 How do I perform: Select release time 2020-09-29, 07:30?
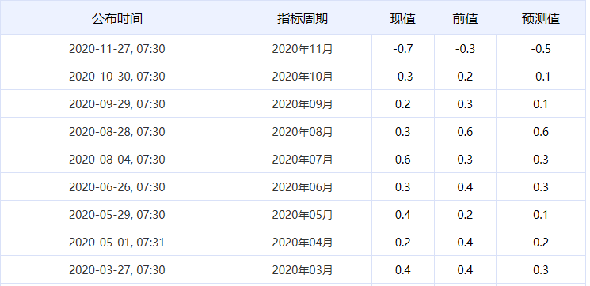[x=117, y=104]
